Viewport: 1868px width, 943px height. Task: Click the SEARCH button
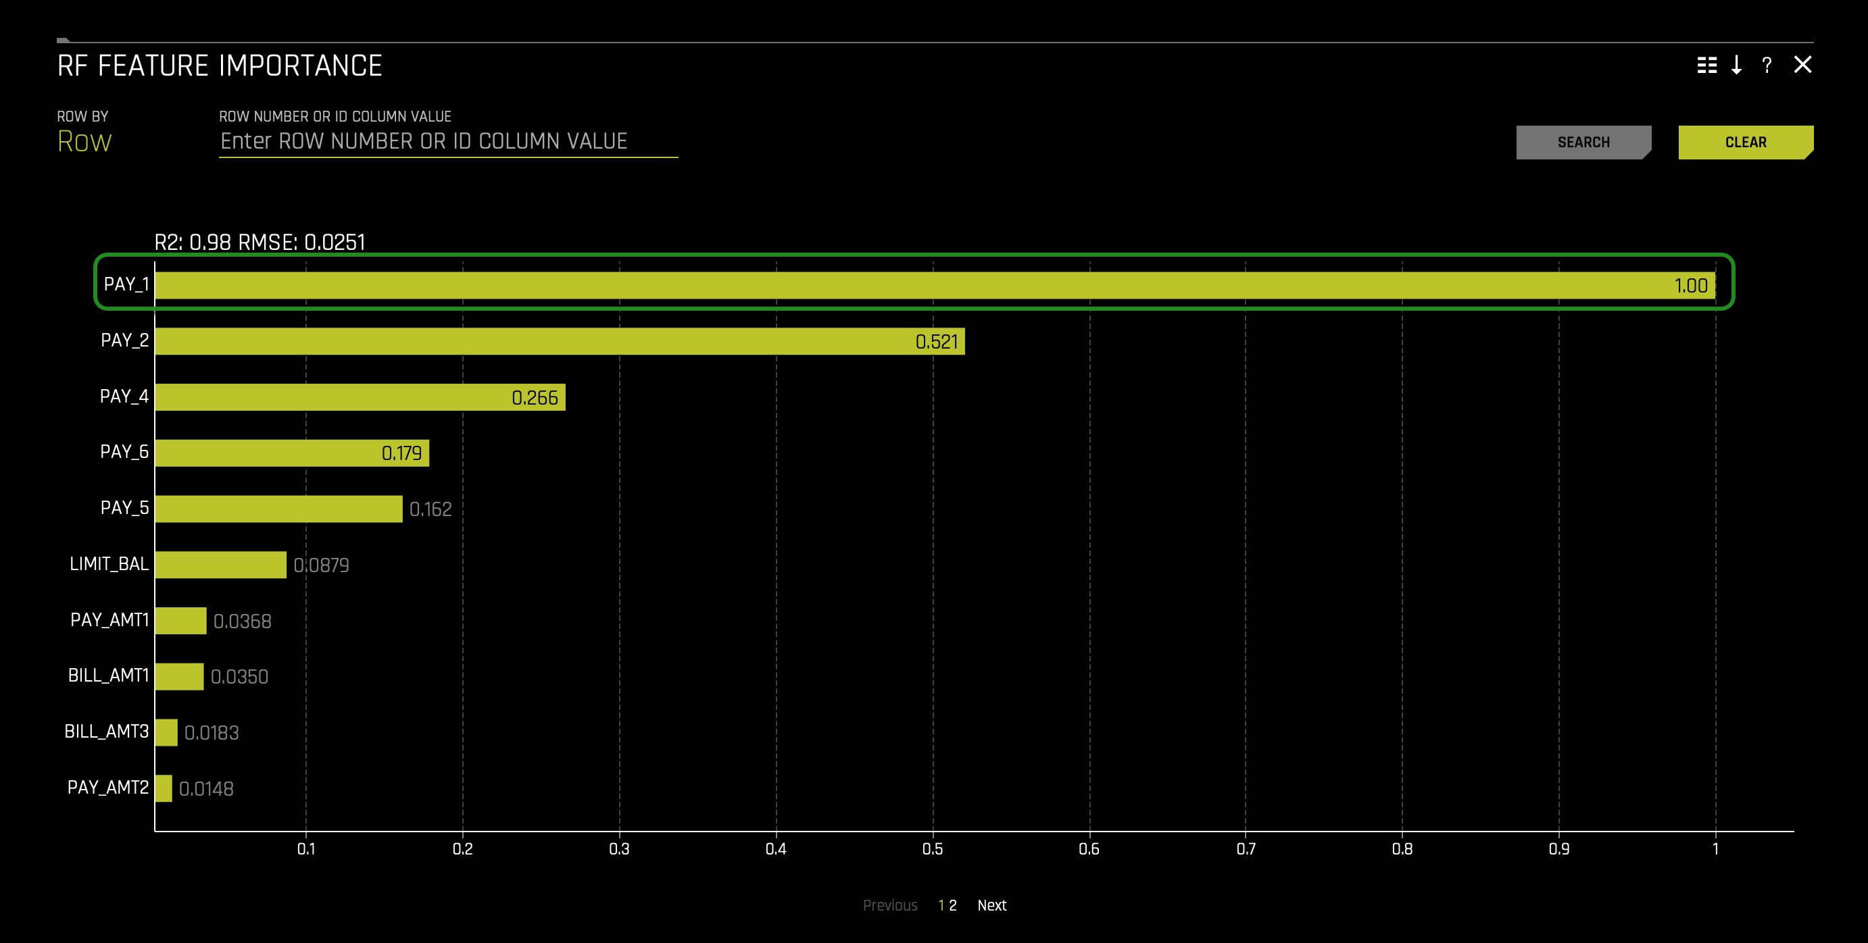(x=1583, y=142)
